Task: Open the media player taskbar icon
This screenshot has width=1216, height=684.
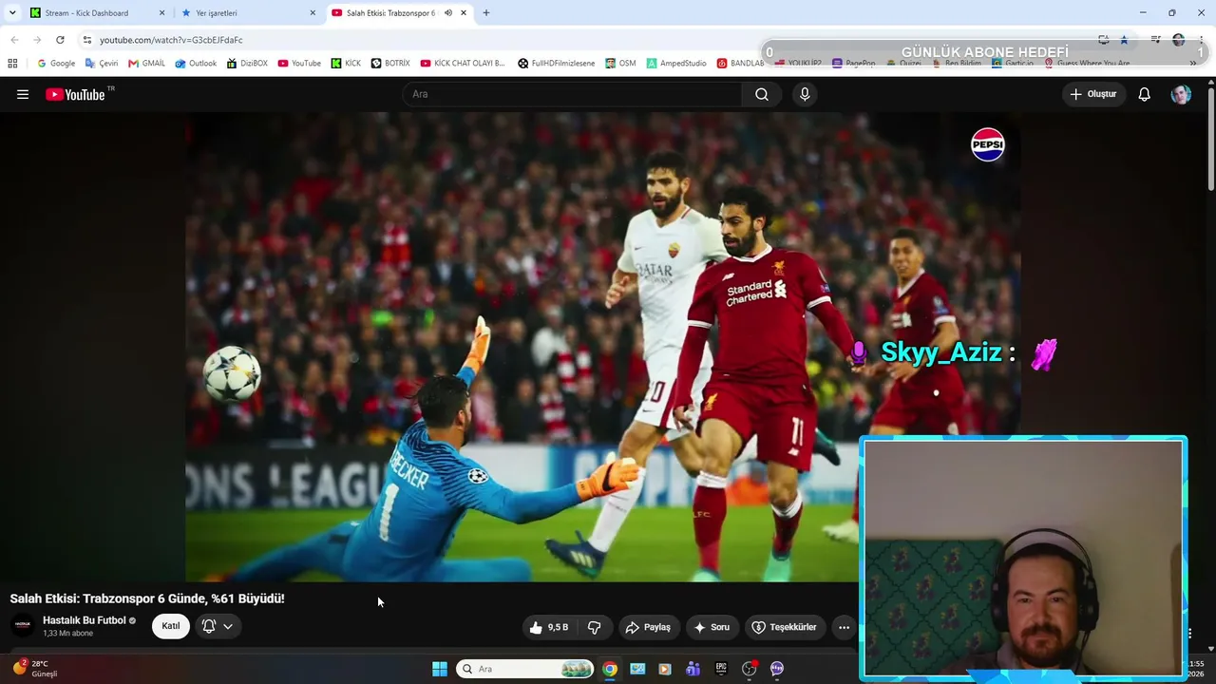Action: (665, 669)
